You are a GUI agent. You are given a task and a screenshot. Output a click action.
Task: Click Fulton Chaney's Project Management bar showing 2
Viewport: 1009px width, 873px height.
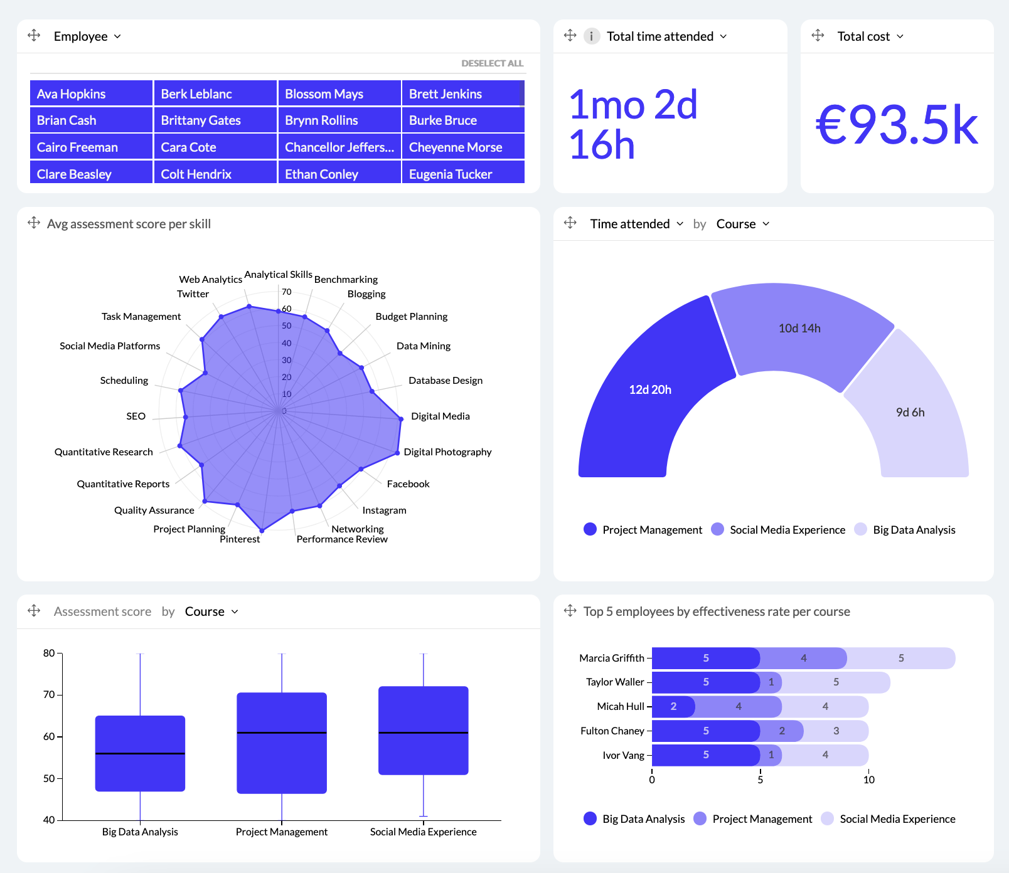[x=782, y=731]
